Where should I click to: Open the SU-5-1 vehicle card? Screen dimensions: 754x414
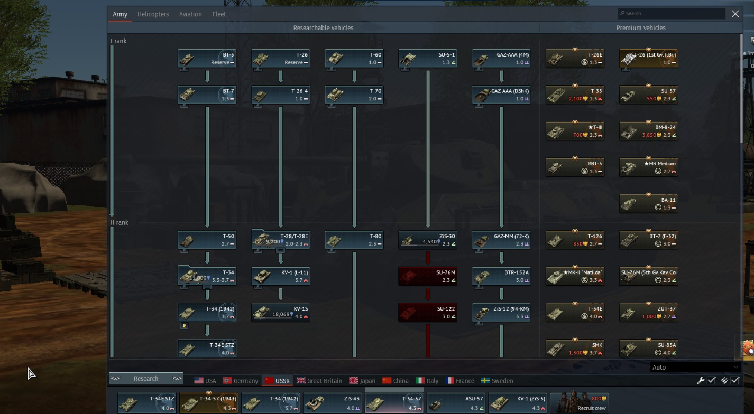(x=427, y=59)
